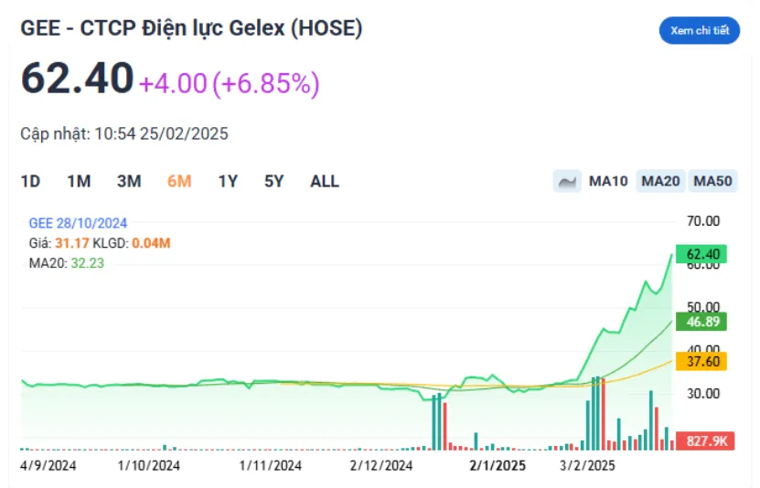Select the 6M time range
The image size is (760, 488).
coord(179,181)
